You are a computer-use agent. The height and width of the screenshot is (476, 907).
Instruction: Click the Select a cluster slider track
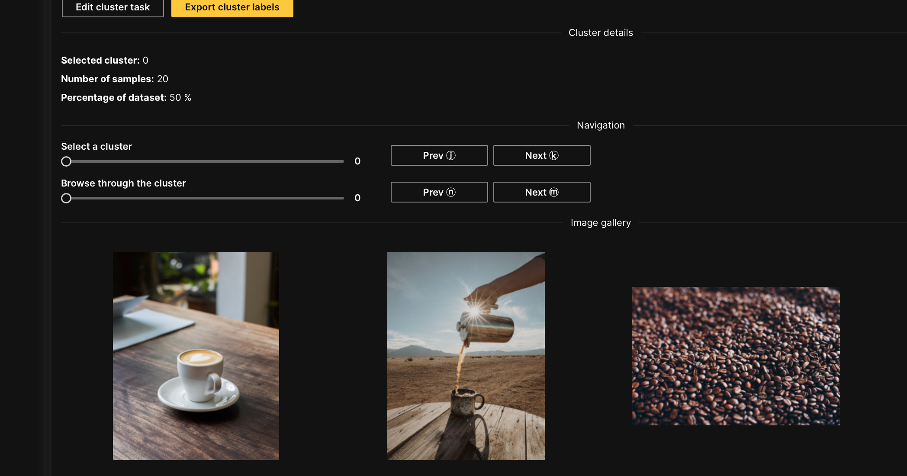coord(203,161)
